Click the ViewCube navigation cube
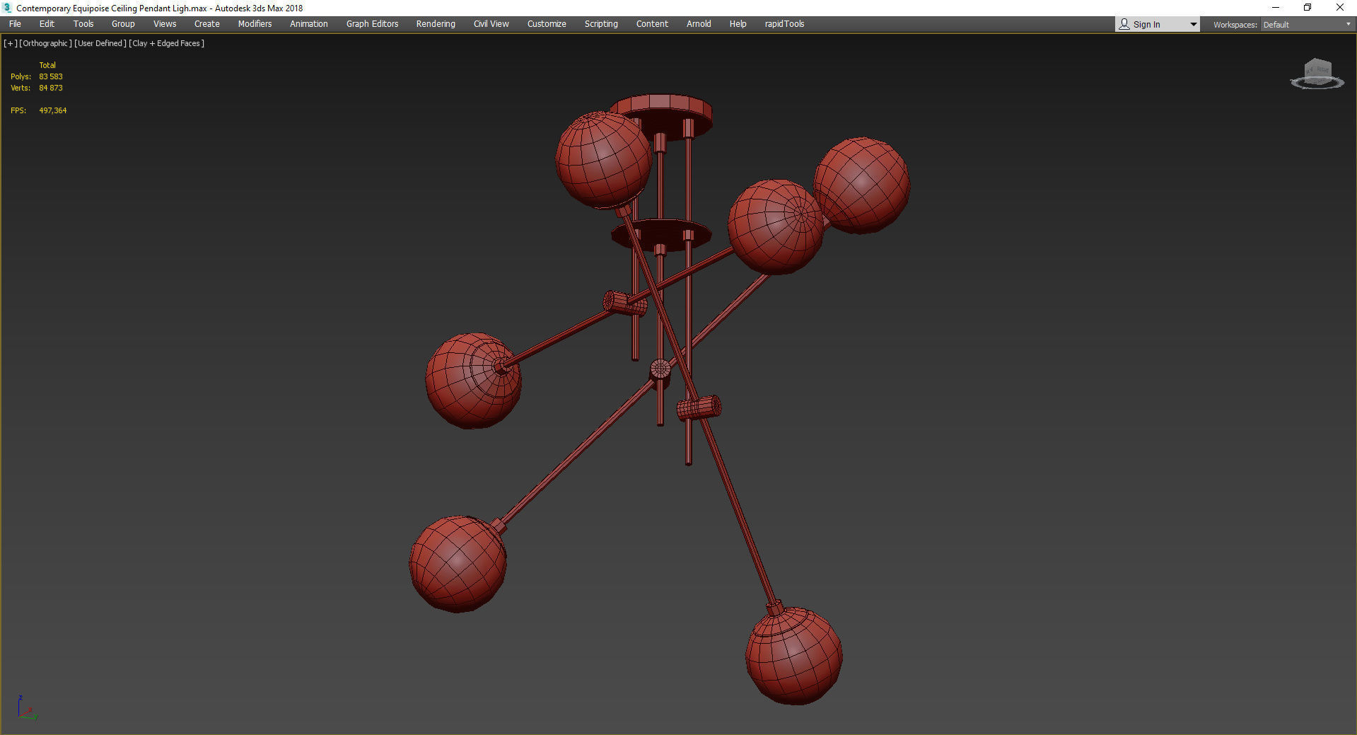 point(1317,74)
